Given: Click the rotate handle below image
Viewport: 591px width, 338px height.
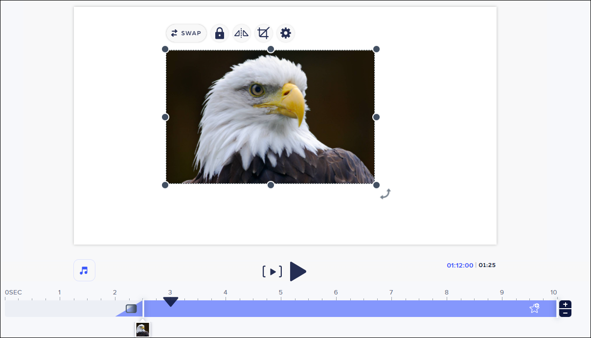Looking at the screenshot, I should click(x=386, y=194).
